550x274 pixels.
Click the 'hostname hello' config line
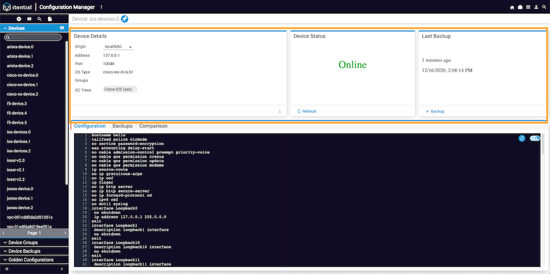tap(108, 135)
